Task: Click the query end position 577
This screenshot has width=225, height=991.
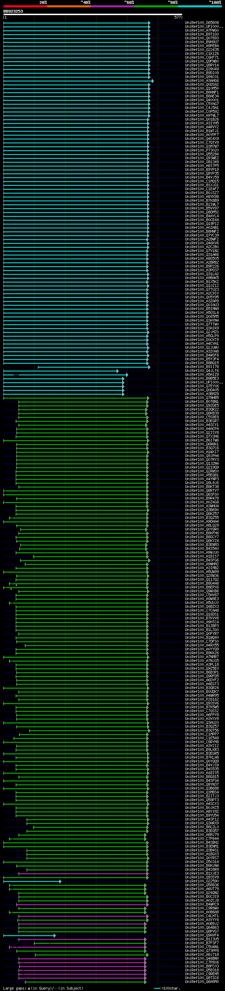Action: pos(177,17)
